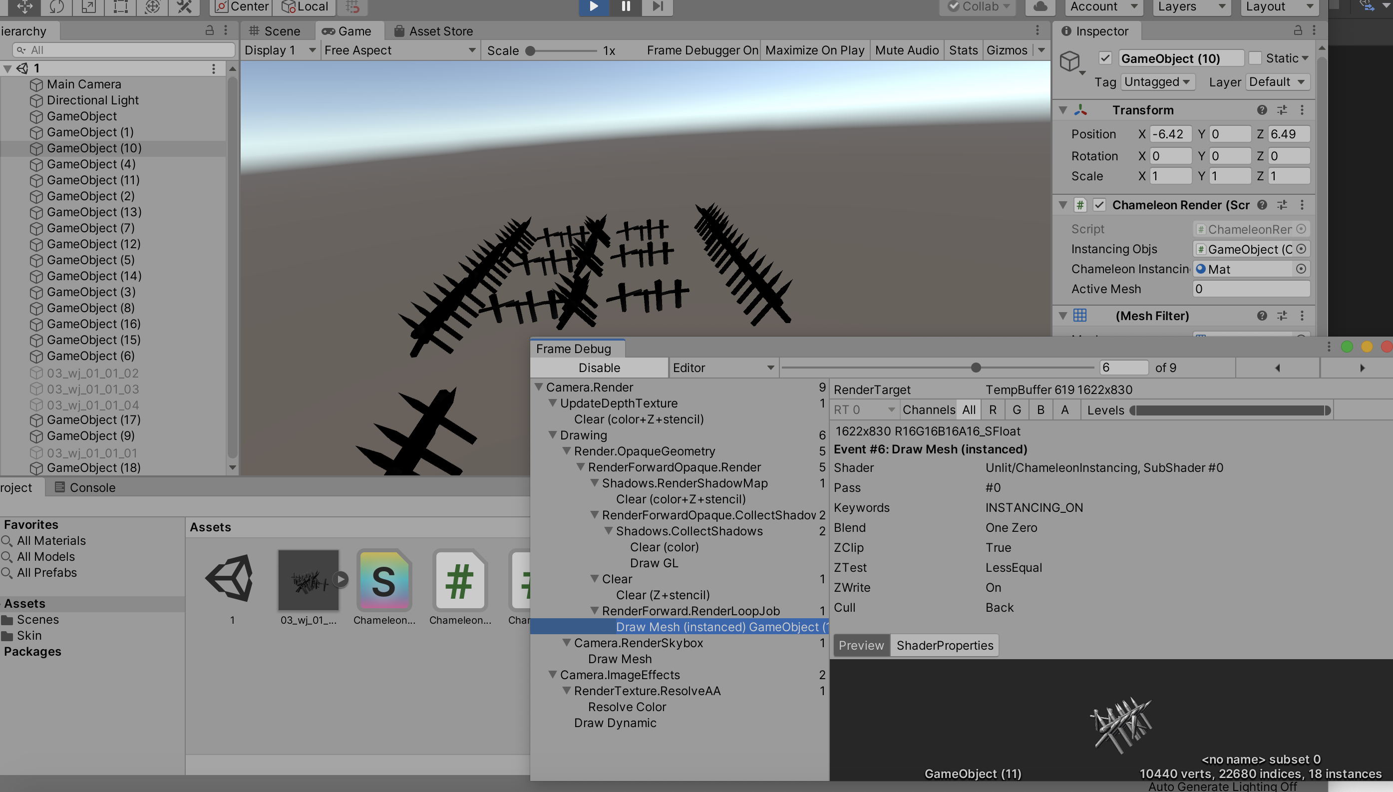Click object picker next to Mat field
The height and width of the screenshot is (792, 1393).
1301,269
